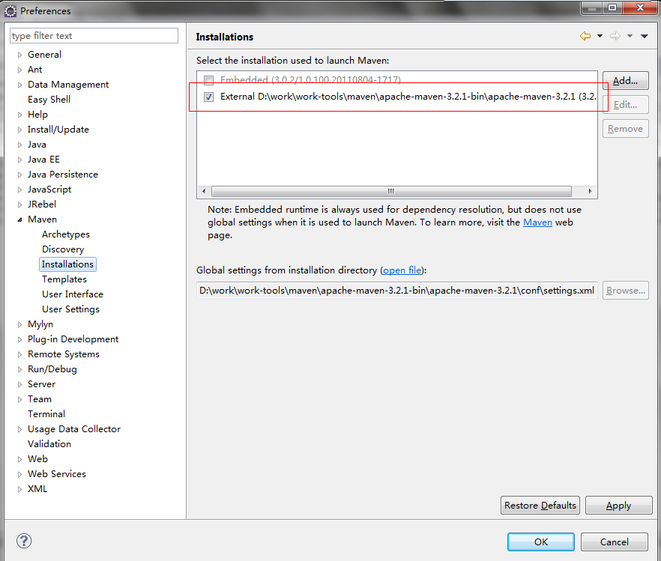This screenshot has width=661, height=561.
Task: Uncheck the External apache-maven-3.2.1 checkbox
Action: 208,97
